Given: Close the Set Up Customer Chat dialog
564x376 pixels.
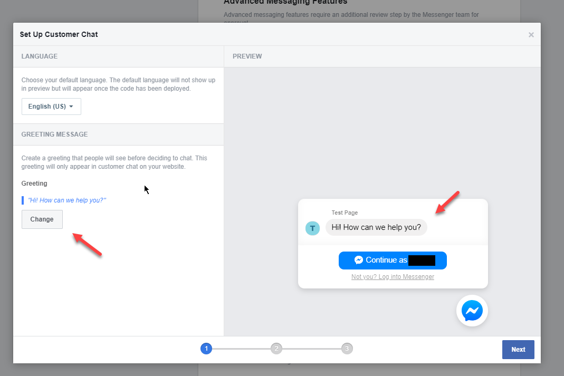Looking at the screenshot, I should coord(531,34).
